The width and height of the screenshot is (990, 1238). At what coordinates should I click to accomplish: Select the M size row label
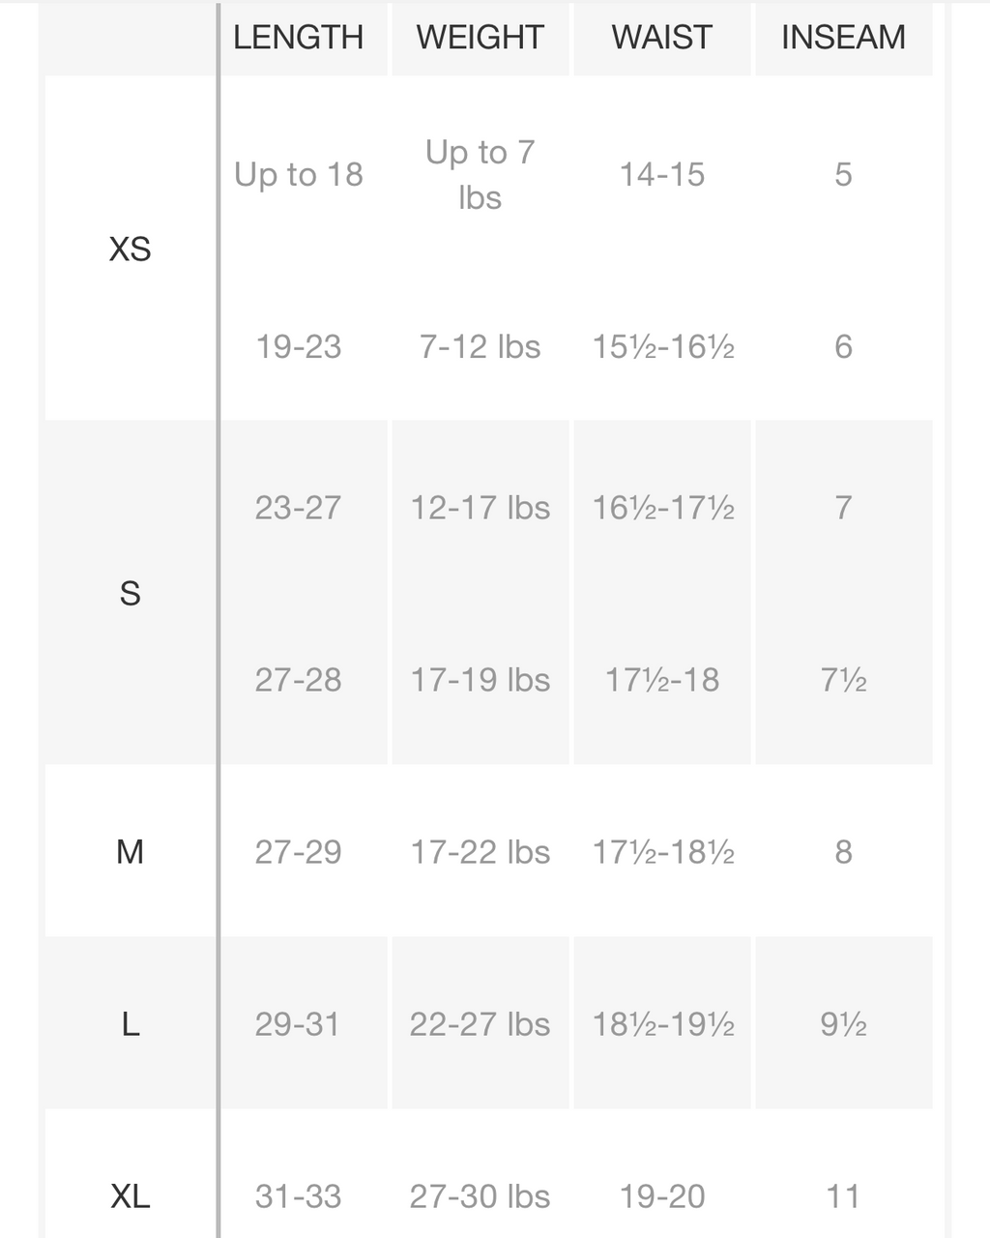(x=130, y=852)
